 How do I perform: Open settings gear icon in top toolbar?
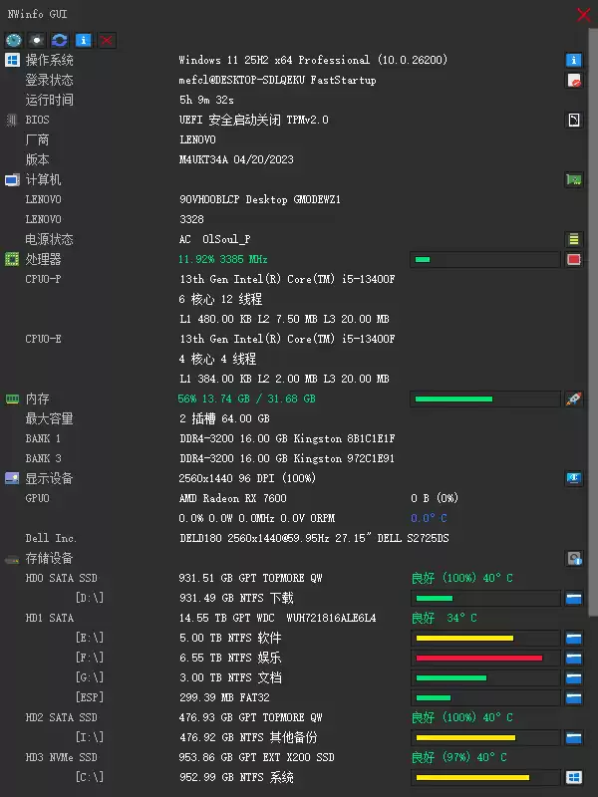coord(37,40)
